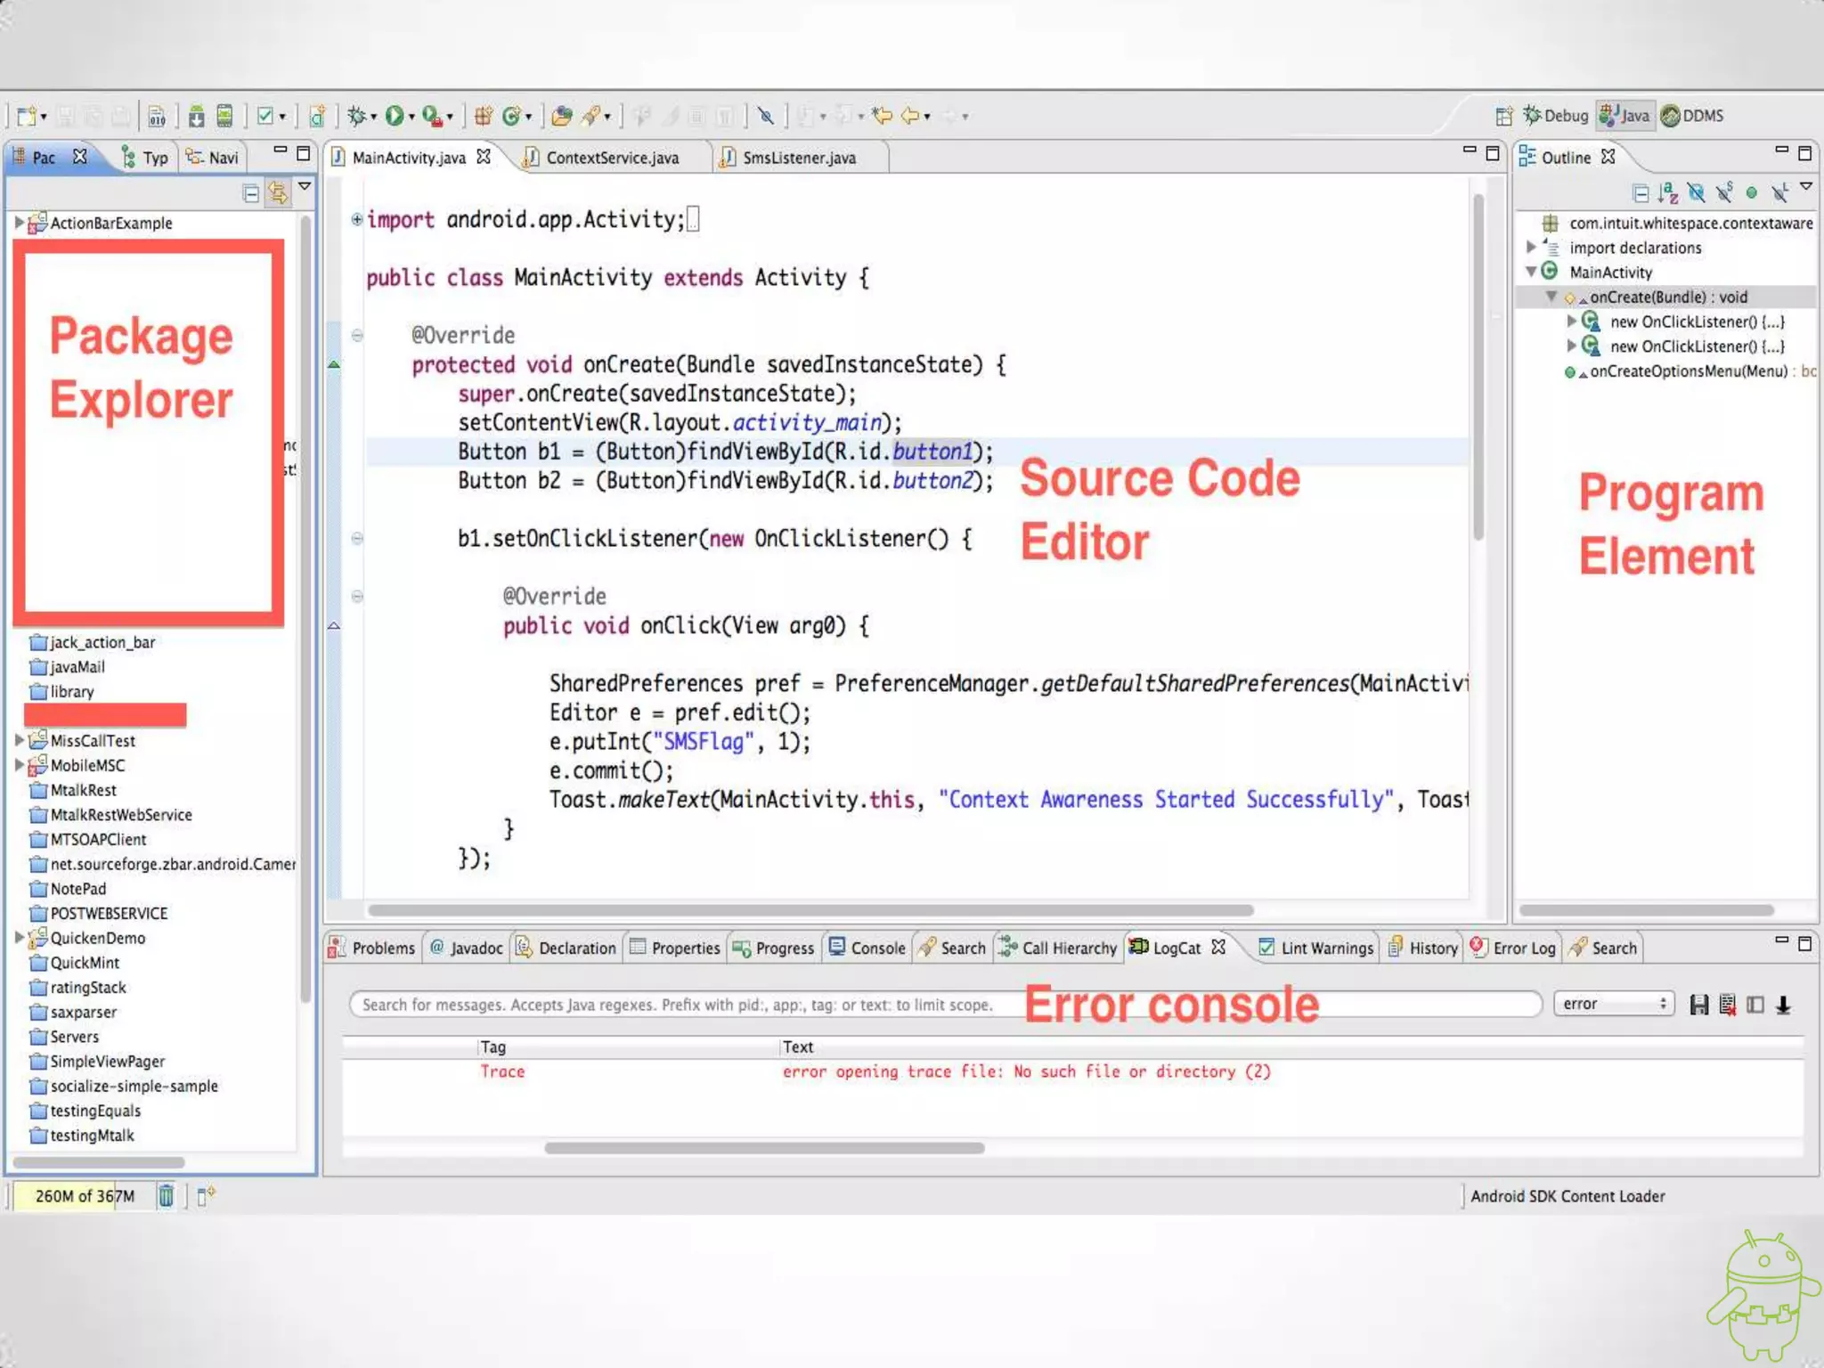Click the Save log icon in LogCat

[1699, 1005]
